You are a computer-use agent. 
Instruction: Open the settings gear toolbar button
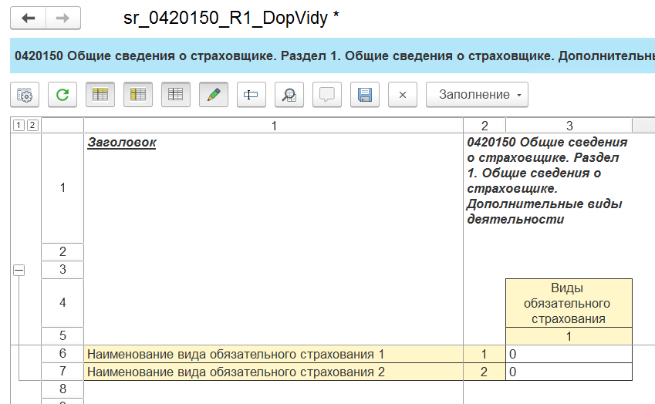point(25,95)
